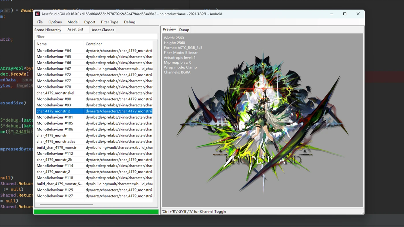This screenshot has width=404, height=227.
Task: Open the Export menu
Action: coord(90,22)
